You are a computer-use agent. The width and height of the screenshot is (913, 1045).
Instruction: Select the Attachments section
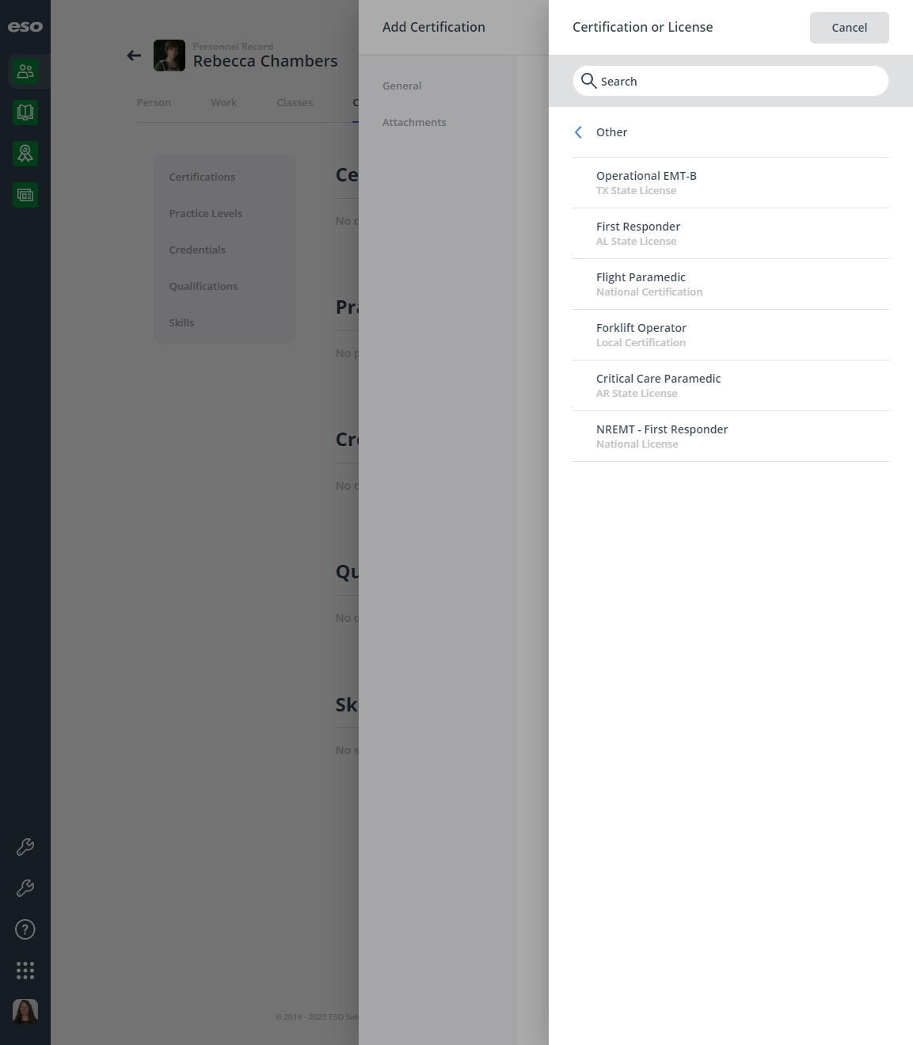[414, 122]
